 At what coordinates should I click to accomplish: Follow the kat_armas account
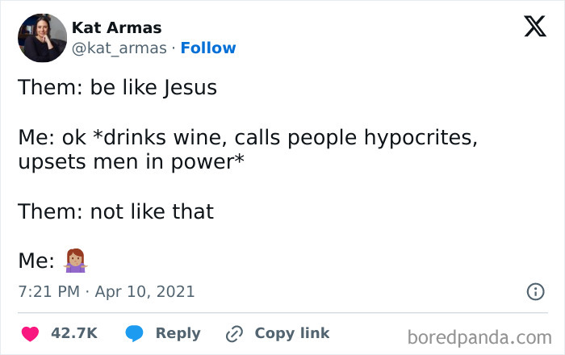point(208,48)
